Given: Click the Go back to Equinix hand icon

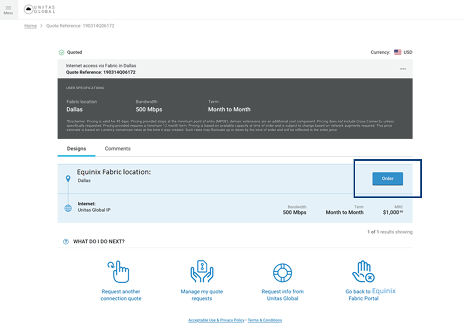Looking at the screenshot, I should coord(363,271).
